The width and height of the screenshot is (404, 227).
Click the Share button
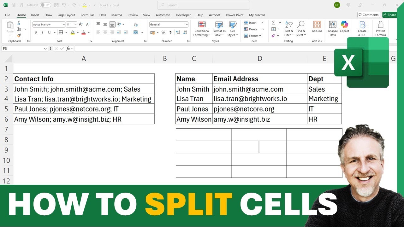point(389,15)
